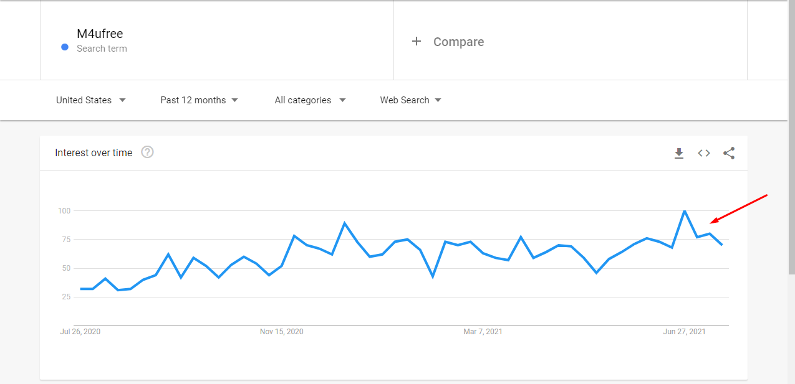This screenshot has width=795, height=384.
Task: Expand the United States region dropdown
Action: pyautogui.click(x=91, y=100)
